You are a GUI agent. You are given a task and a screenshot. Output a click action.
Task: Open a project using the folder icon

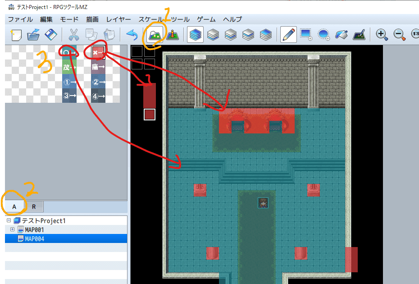[33, 35]
